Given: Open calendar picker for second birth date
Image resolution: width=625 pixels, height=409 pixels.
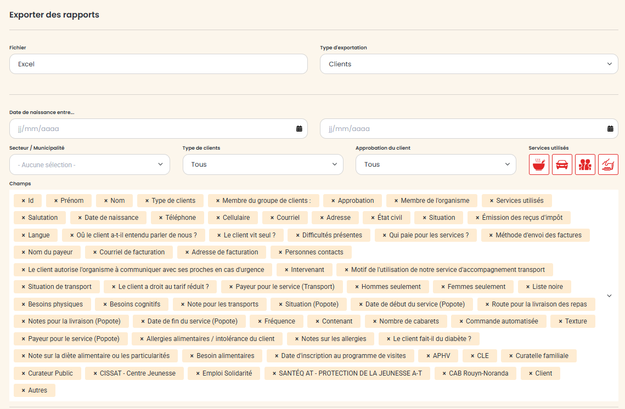Looking at the screenshot, I should click(610, 129).
